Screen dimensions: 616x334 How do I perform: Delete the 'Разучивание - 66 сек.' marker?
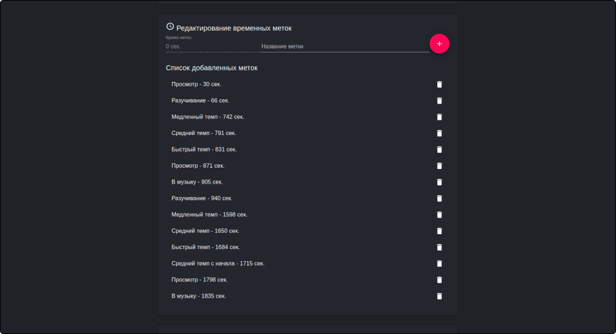coord(439,100)
